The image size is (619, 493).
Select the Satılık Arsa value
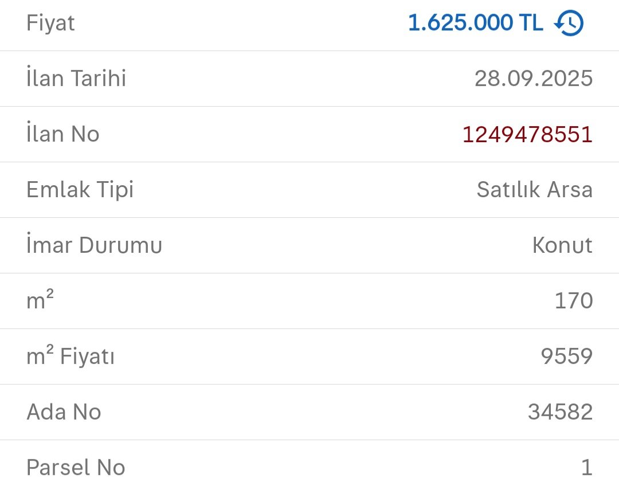(534, 190)
